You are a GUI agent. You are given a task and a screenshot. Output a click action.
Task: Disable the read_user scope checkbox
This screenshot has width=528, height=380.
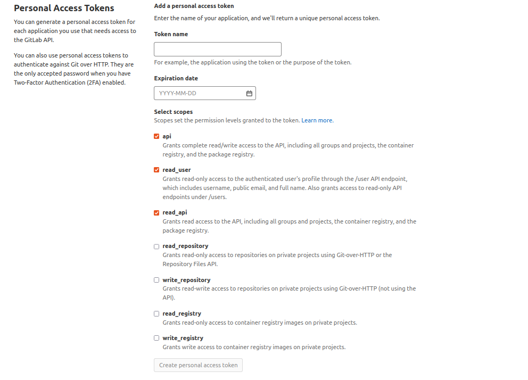(156, 170)
